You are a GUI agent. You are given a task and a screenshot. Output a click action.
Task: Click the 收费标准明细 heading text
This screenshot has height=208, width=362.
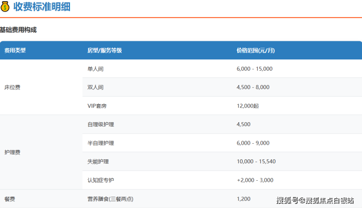tap(43, 7)
